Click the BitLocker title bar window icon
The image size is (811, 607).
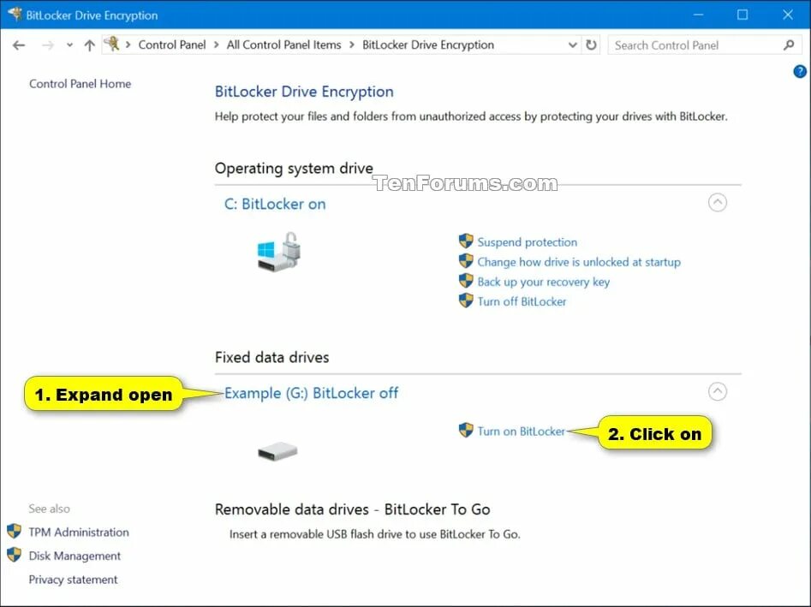click(15, 14)
